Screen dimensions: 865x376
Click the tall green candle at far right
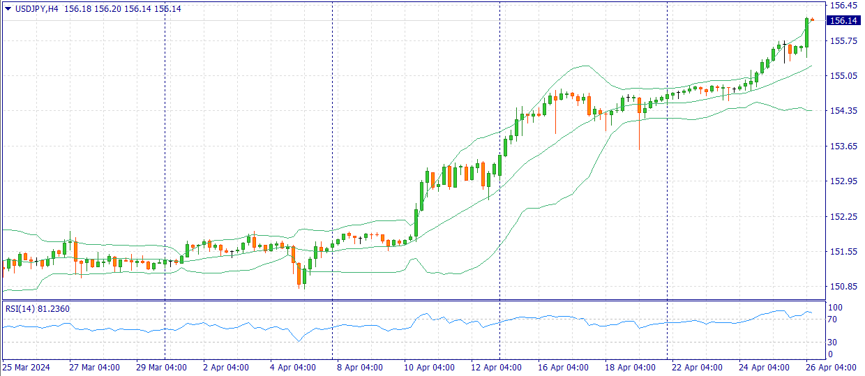pos(806,31)
